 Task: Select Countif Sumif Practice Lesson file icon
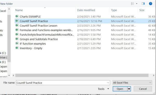click(17, 26)
